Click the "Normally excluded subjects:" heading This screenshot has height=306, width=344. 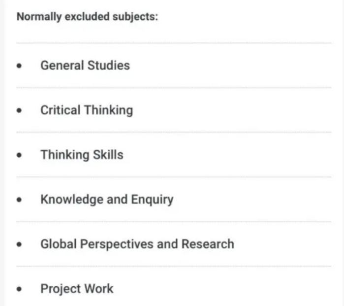pos(87,17)
